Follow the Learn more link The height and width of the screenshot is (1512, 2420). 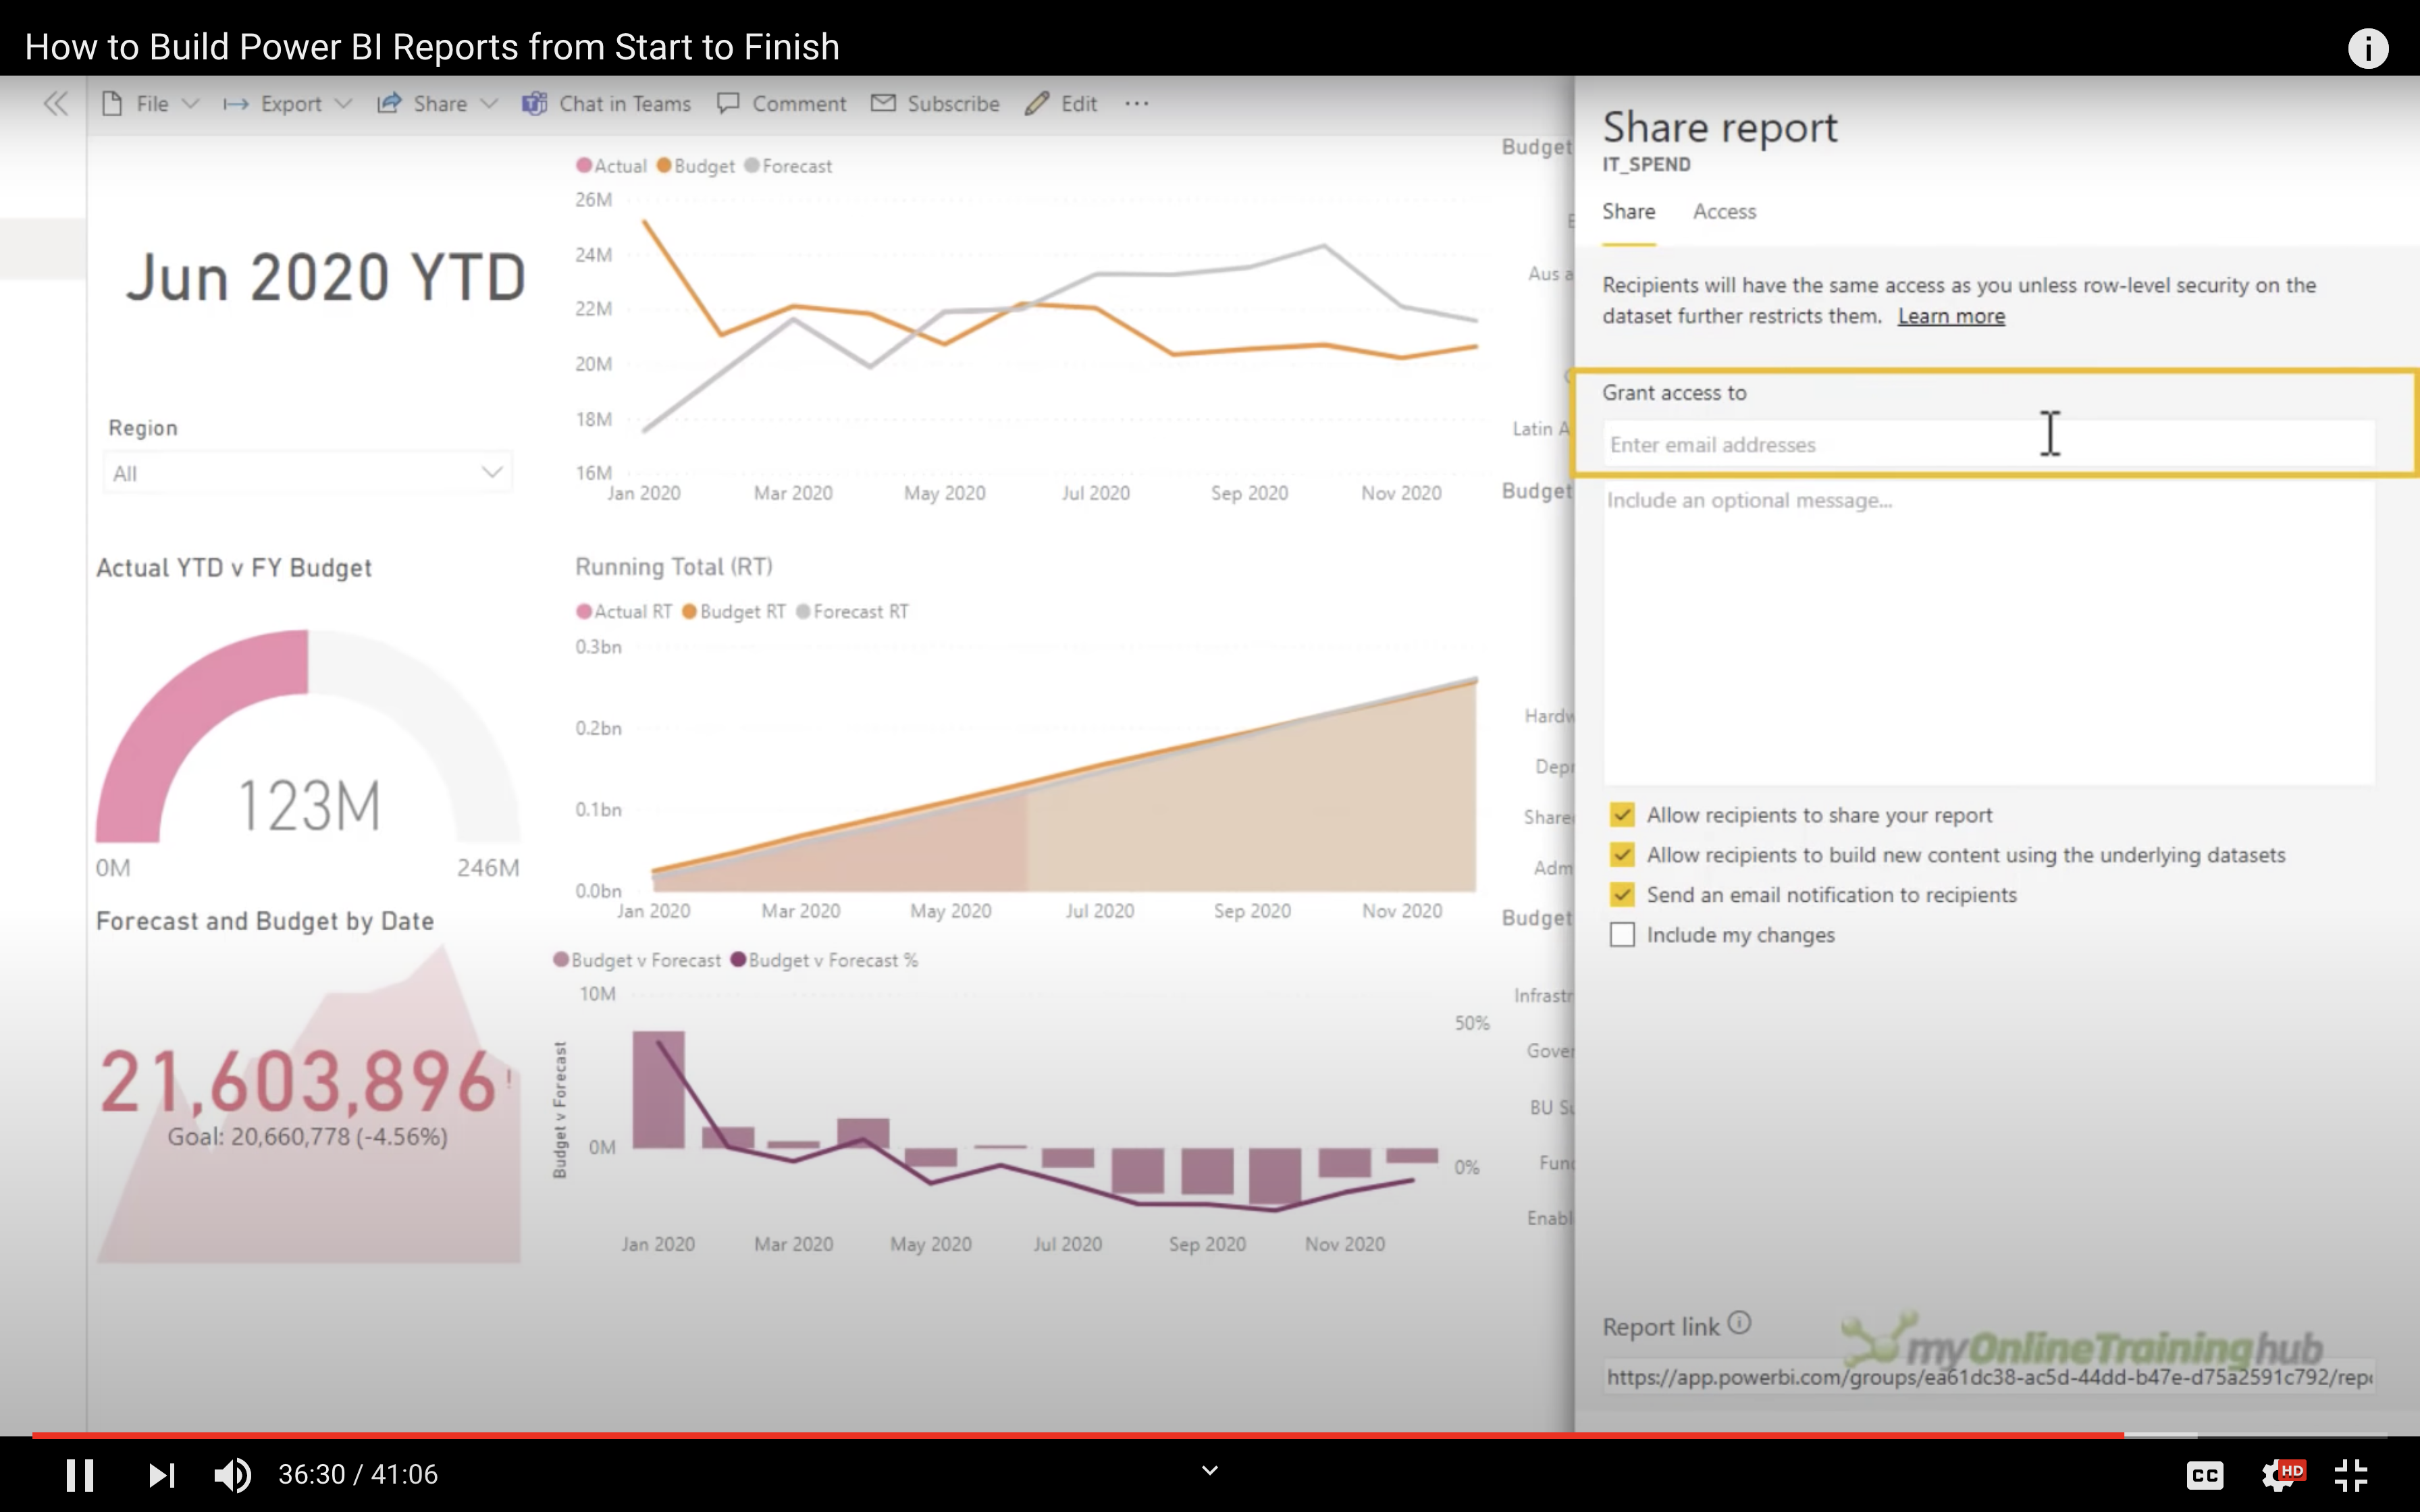(1950, 317)
